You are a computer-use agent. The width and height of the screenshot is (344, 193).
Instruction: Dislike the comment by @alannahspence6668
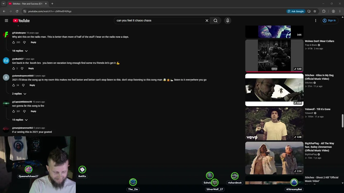[x=23, y=85]
